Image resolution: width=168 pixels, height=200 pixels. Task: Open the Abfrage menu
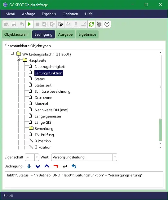click(29, 14)
